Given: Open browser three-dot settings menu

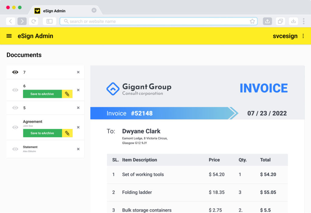Looking at the screenshot, I should click(304, 21).
